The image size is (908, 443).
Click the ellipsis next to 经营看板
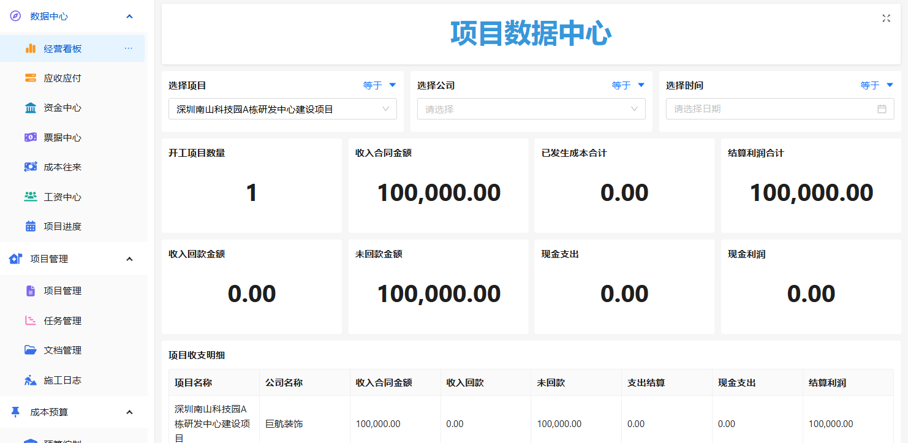128,48
